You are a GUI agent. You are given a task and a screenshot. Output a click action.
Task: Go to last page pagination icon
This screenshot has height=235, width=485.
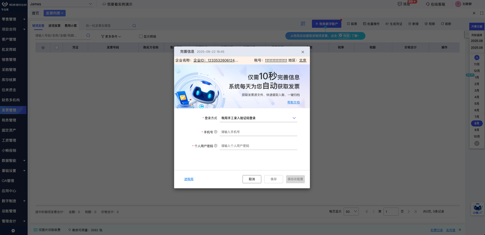click(x=416, y=212)
